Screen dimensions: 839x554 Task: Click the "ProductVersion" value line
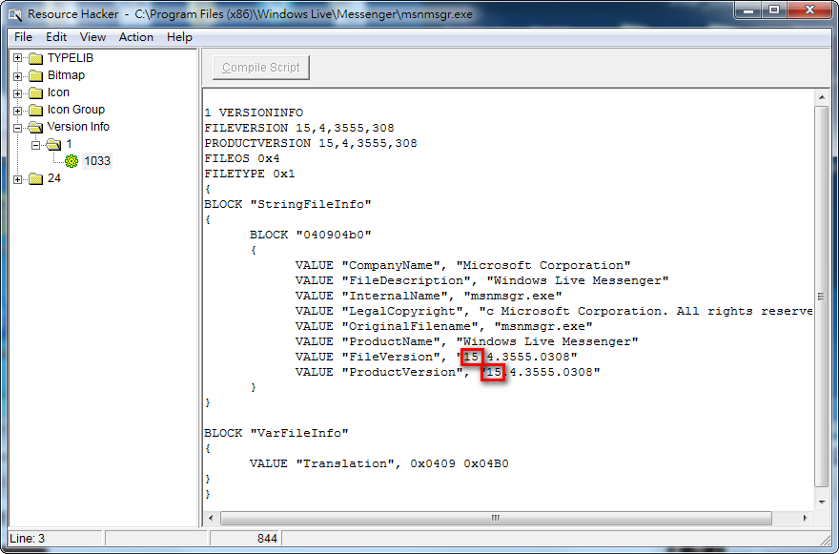pos(447,372)
